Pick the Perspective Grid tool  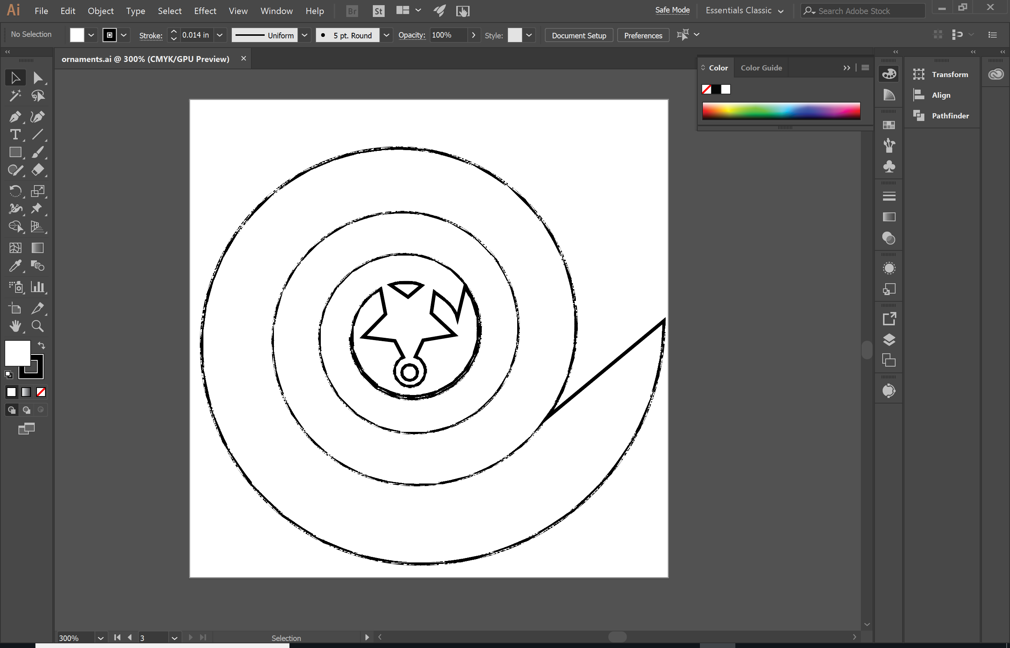pos(38,227)
